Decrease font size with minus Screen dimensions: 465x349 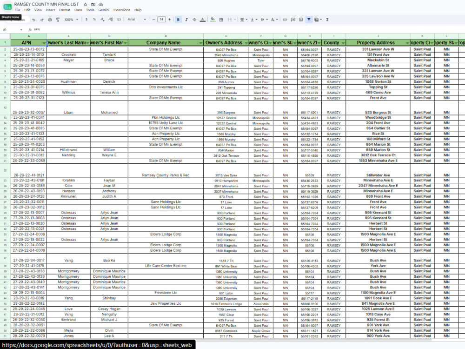[153, 20]
